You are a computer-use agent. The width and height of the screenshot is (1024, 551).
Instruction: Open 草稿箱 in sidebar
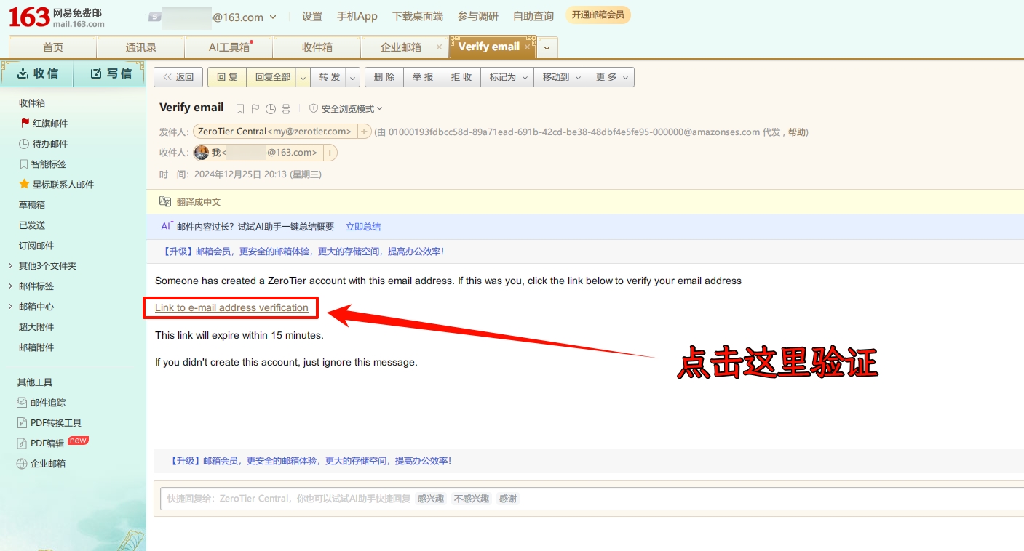(32, 205)
